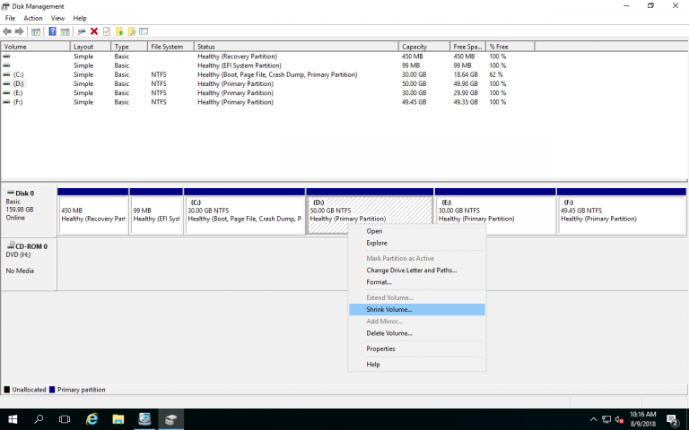Open the Action menu

(x=33, y=18)
